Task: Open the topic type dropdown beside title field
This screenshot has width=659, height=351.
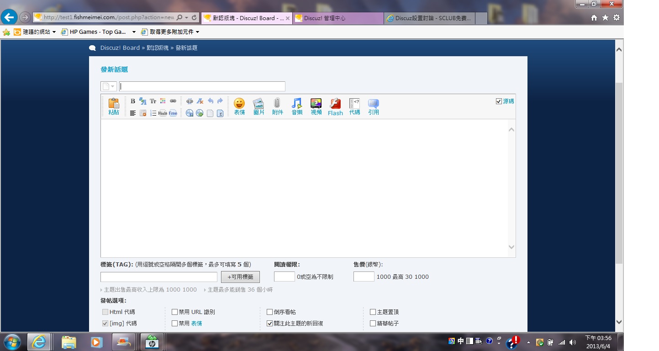Action: (x=109, y=86)
